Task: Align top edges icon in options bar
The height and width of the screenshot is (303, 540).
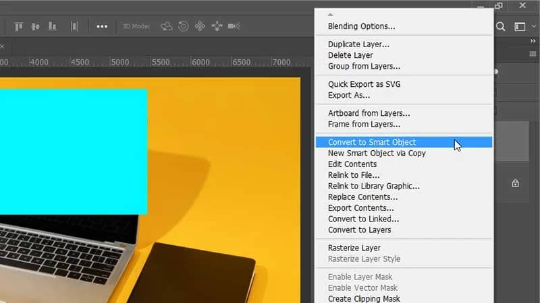Action: [x=19, y=26]
